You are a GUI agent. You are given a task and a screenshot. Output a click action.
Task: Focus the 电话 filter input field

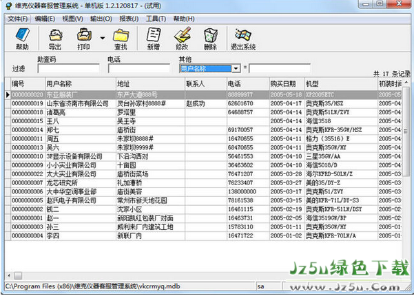coord(139,69)
